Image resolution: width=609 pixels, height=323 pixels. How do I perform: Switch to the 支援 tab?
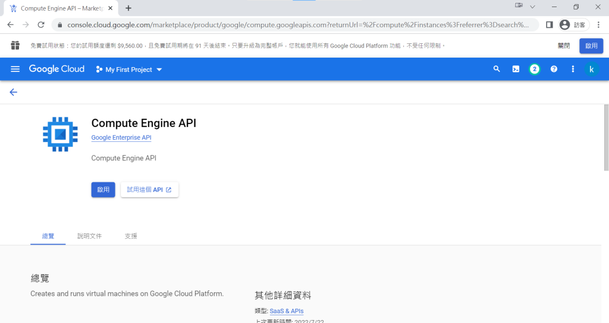coord(131,236)
